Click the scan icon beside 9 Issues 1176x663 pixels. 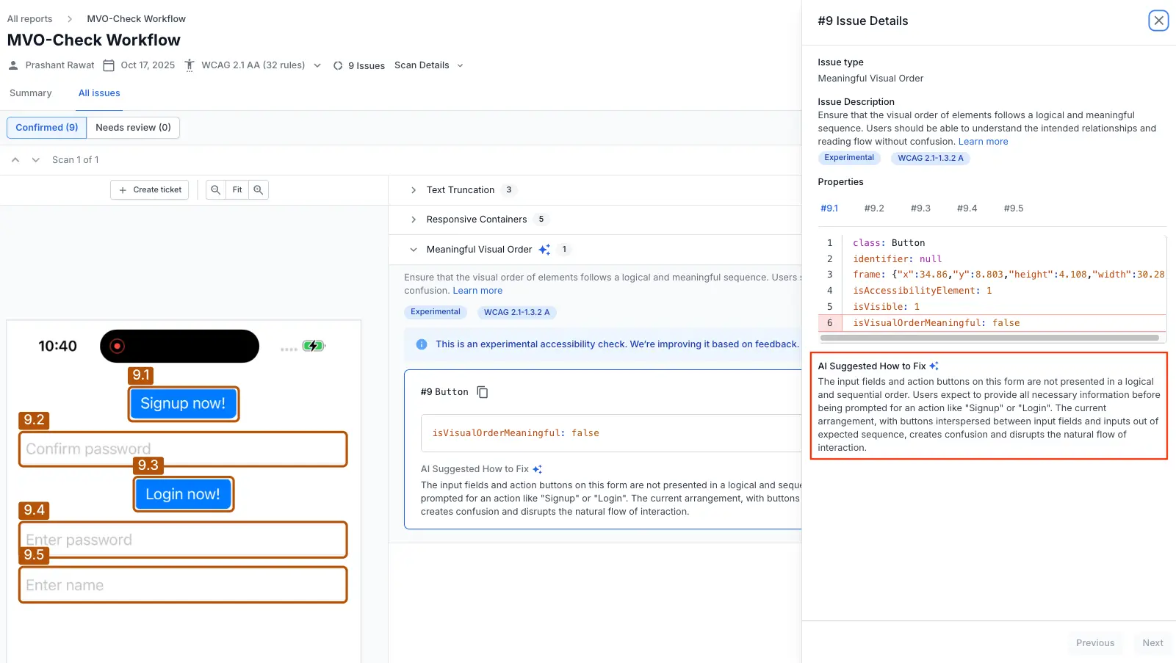pos(337,65)
